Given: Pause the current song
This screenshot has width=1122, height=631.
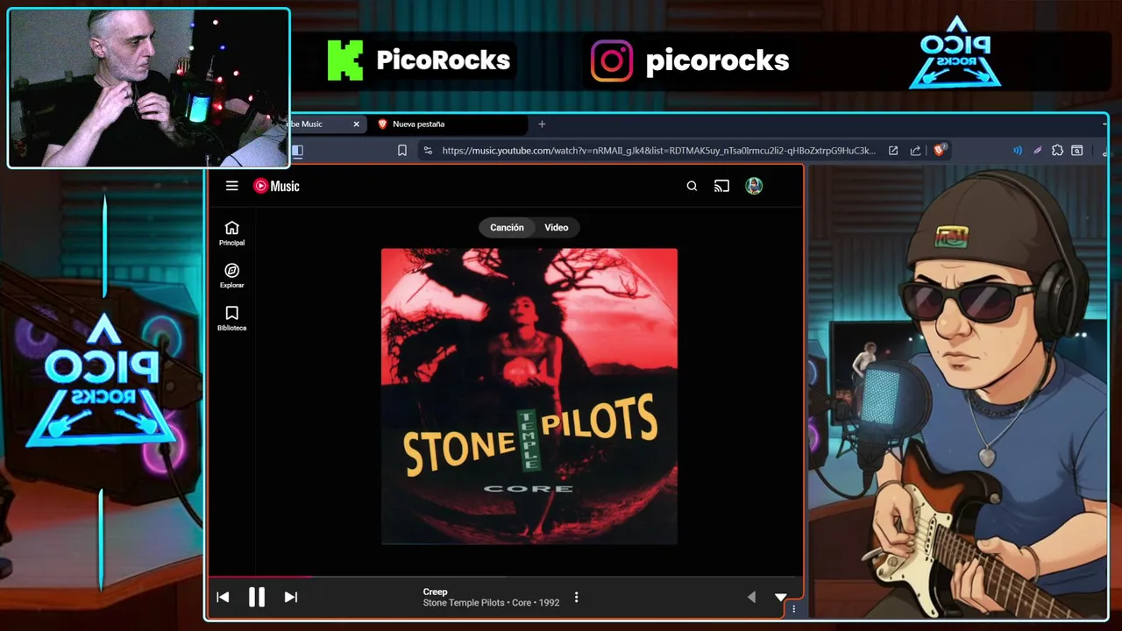Looking at the screenshot, I should tap(257, 597).
